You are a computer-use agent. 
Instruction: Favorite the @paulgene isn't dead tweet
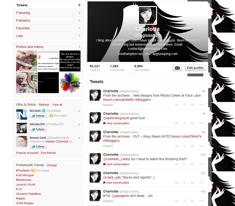click(x=192, y=201)
